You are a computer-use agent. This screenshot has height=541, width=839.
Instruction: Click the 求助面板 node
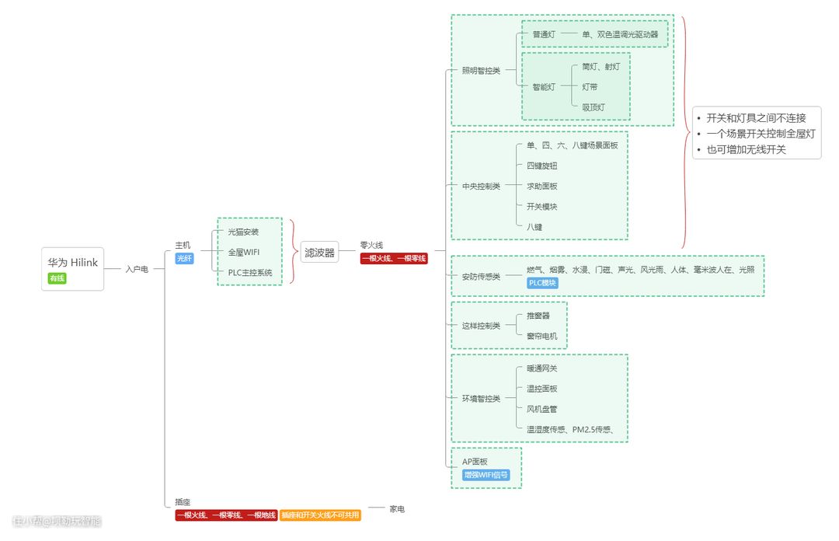click(541, 187)
